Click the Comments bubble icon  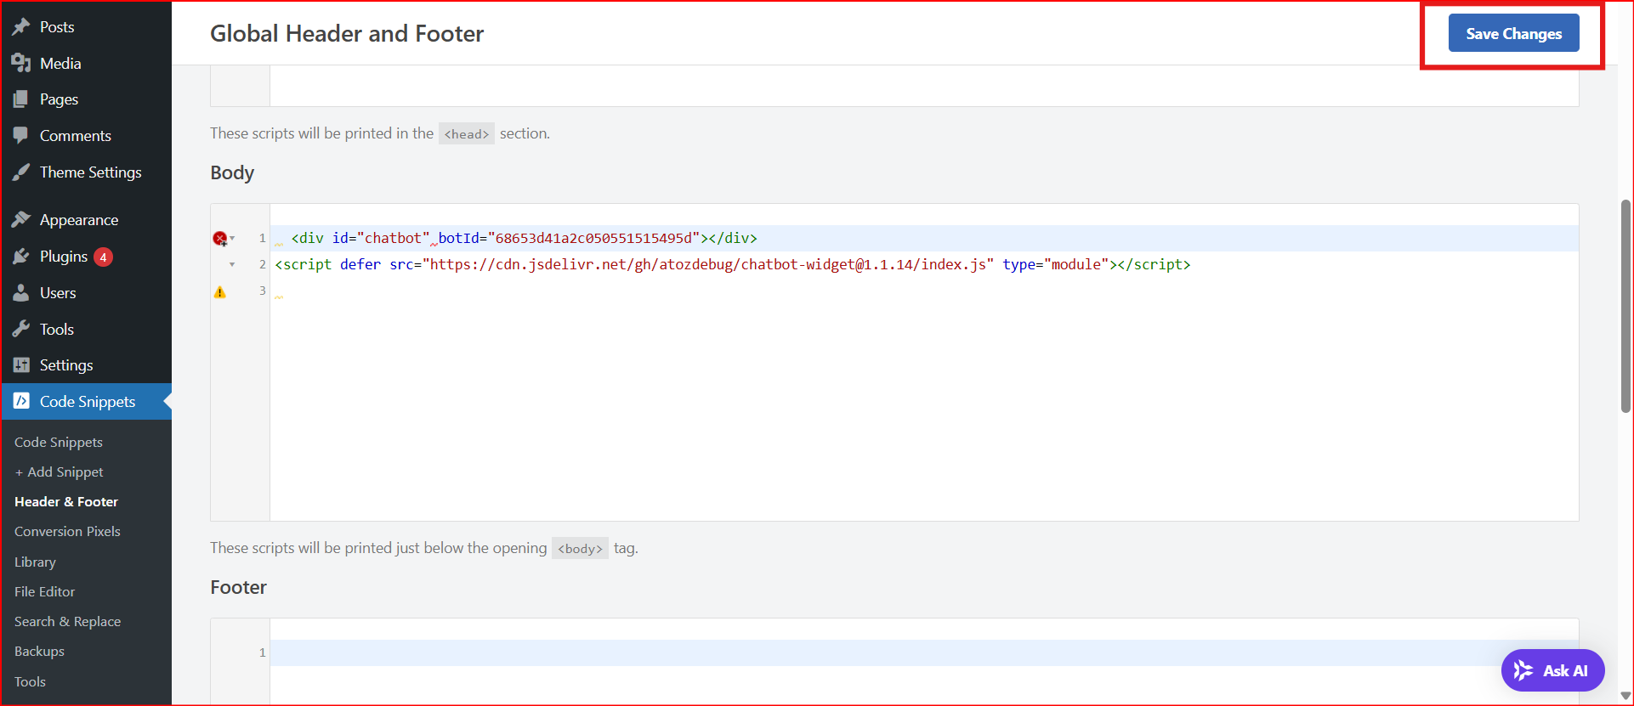tap(21, 136)
